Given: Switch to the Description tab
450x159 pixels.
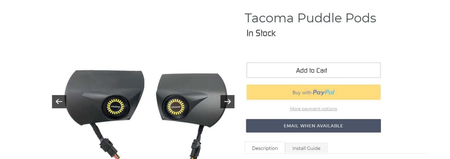Looking at the screenshot, I should pos(265,148).
